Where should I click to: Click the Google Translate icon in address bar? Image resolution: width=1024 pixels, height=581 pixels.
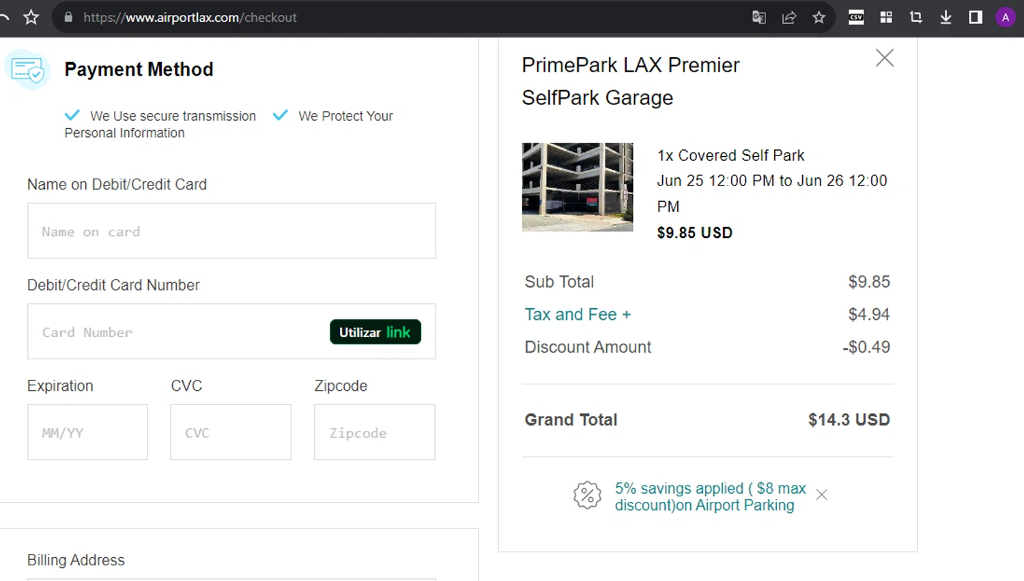pyautogui.click(x=758, y=18)
